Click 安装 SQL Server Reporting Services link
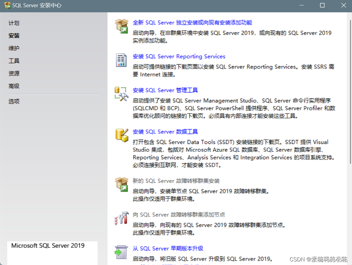The height and width of the screenshot is (265, 352). click(179, 56)
